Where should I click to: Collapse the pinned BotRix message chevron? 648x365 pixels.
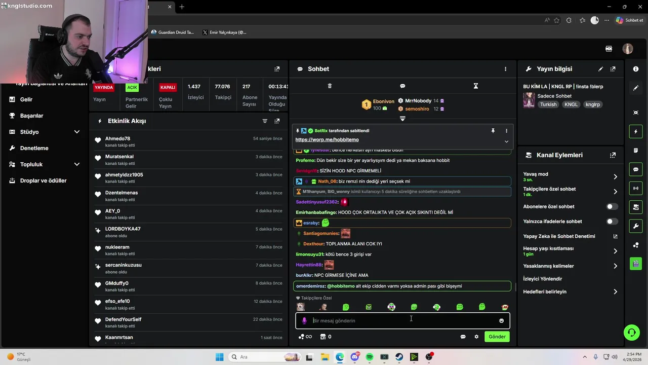pyautogui.click(x=506, y=141)
